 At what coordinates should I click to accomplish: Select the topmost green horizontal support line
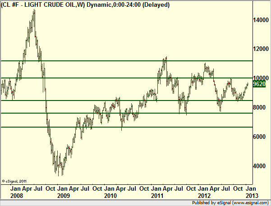tap(127, 61)
